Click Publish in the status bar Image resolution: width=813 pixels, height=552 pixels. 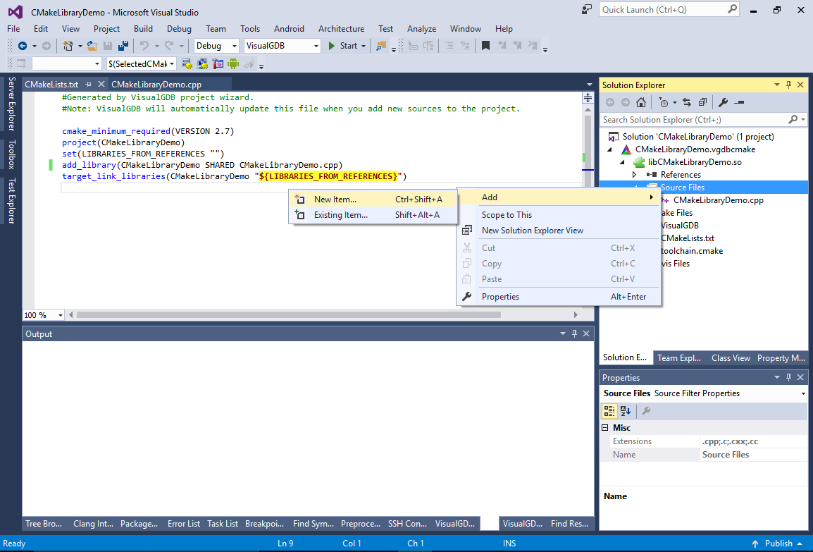click(778, 544)
